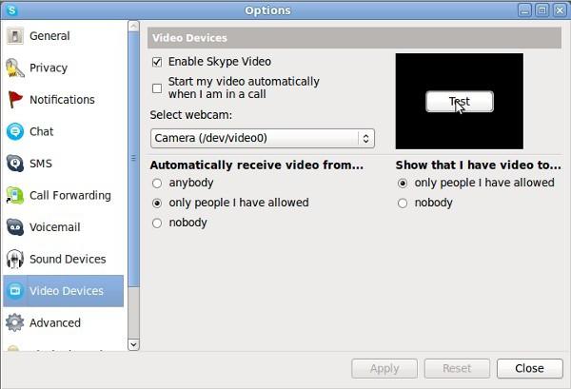Minimize the Options window
571x389 pixels.
tap(524, 10)
